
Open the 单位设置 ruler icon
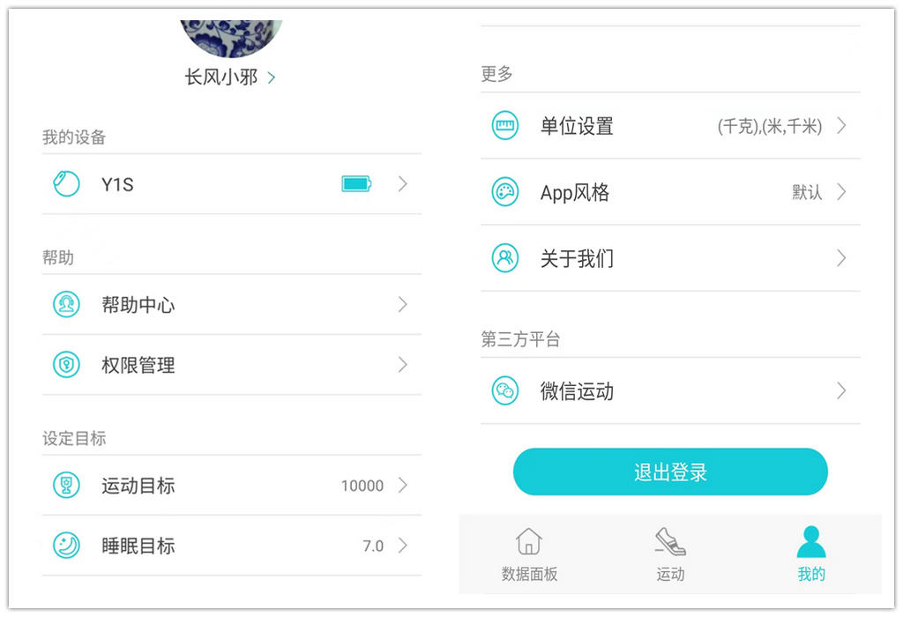tap(504, 125)
